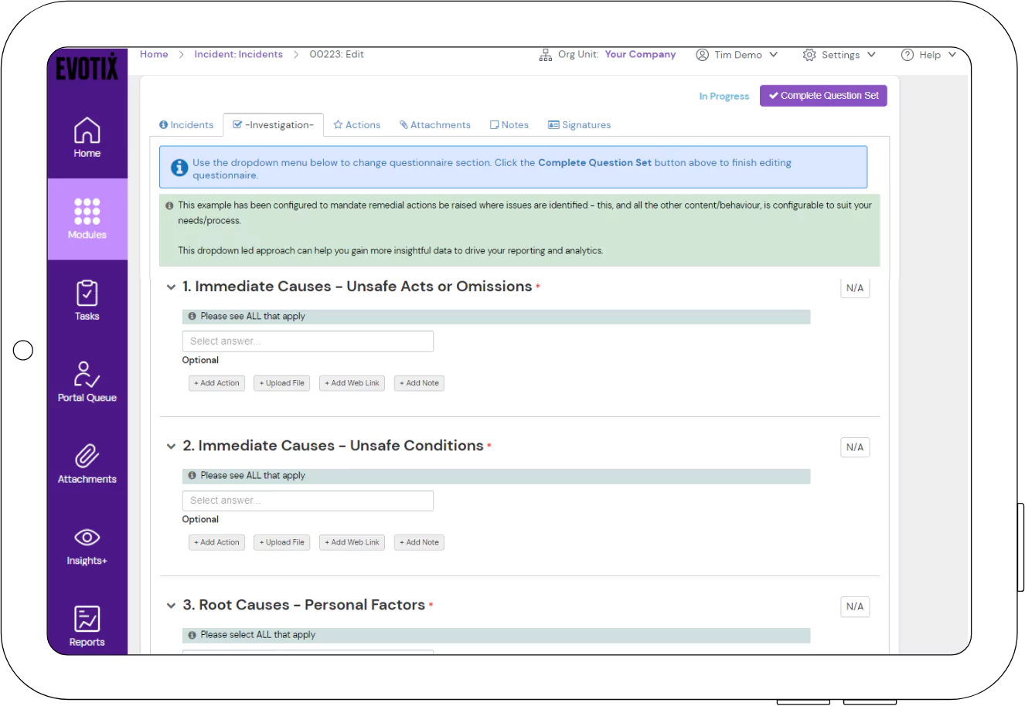Click the Evotix logo
This screenshot has width=1025, height=706.
click(x=87, y=66)
